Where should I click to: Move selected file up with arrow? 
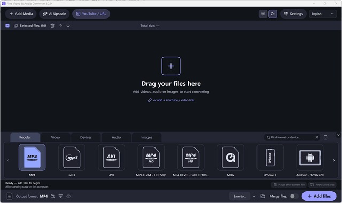click(60, 26)
